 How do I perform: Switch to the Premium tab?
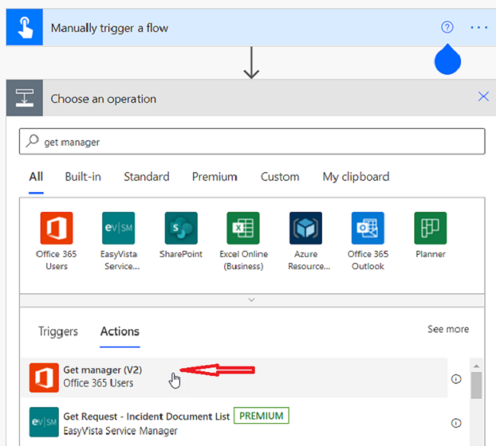[x=214, y=177]
